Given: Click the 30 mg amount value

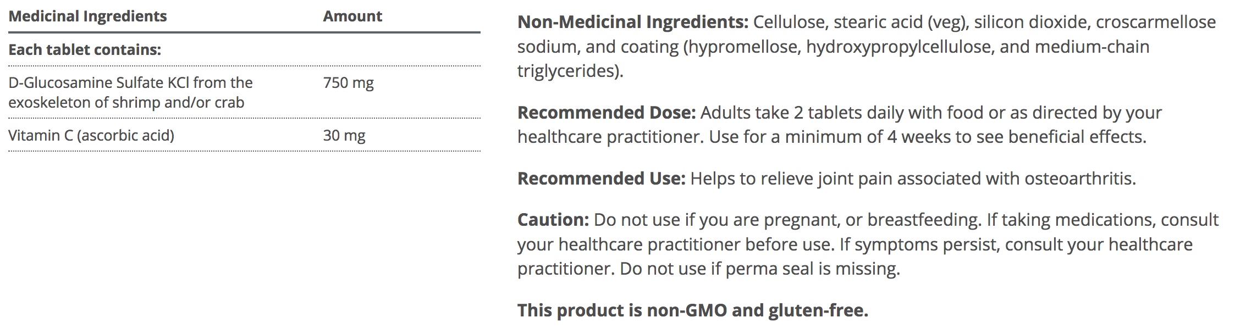Looking at the screenshot, I should (344, 136).
